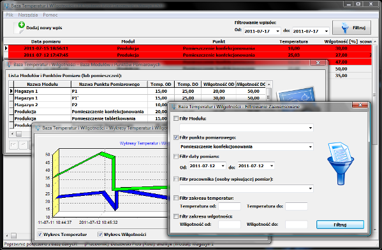Click the app icon in Filtrowanie Zaawansowane title
382x250 pixels.
tap(173, 106)
